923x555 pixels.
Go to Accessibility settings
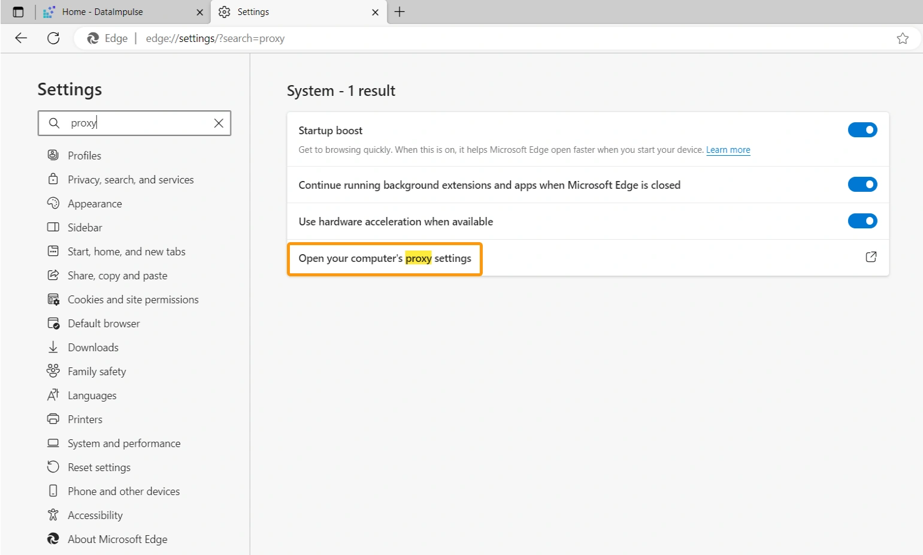pos(95,515)
